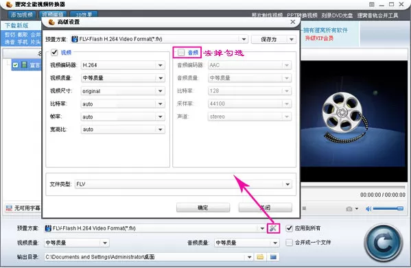411x268 pixels.
Task: Open the 声道 stereo dropdown
Action: pyautogui.click(x=250, y=117)
